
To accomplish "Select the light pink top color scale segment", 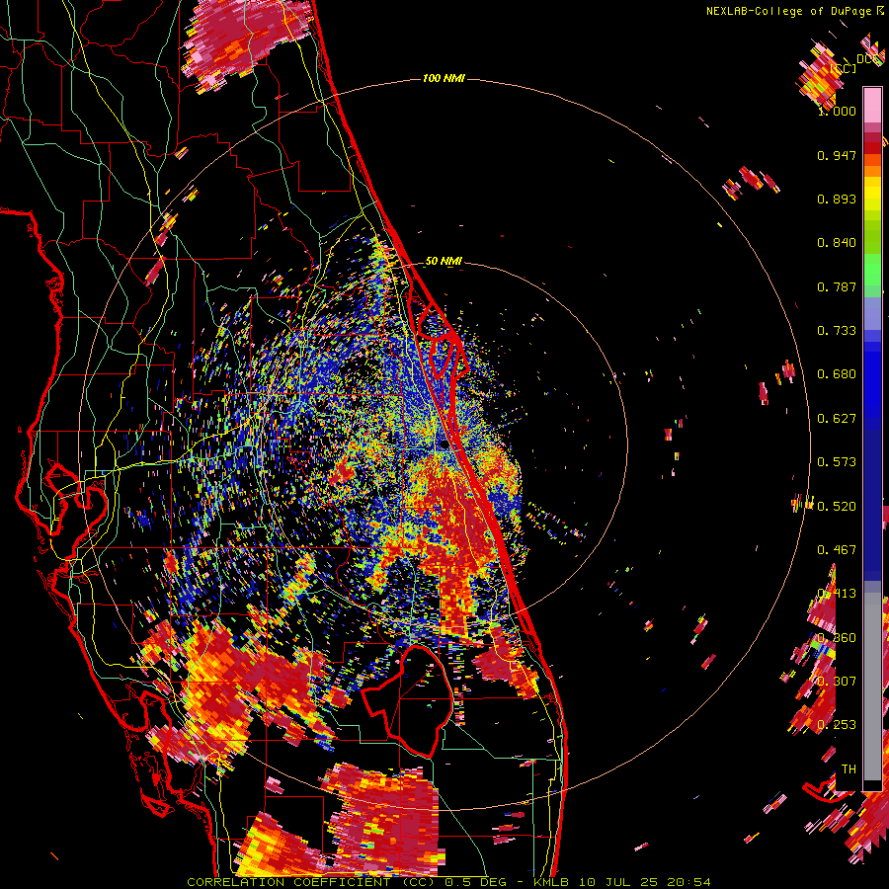I will click(872, 105).
